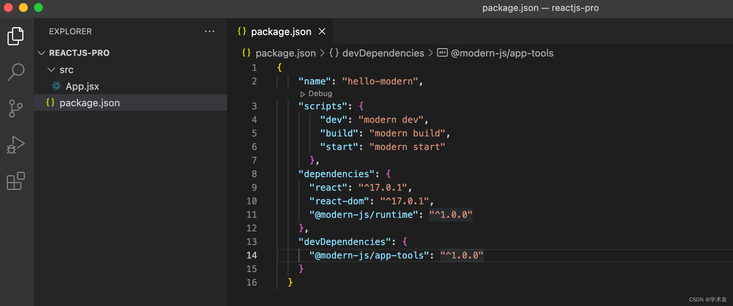Run the Debug code lens above scripts
The height and width of the screenshot is (306, 733).
click(316, 93)
